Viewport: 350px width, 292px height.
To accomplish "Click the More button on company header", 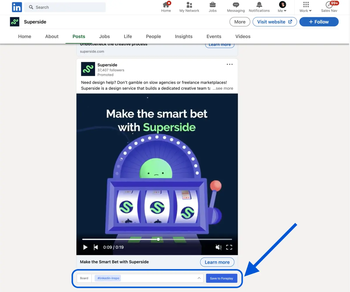I will (x=240, y=22).
